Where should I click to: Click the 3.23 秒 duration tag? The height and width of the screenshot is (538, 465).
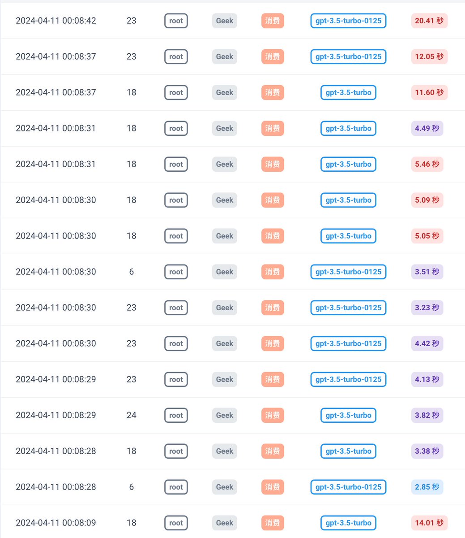[427, 308]
